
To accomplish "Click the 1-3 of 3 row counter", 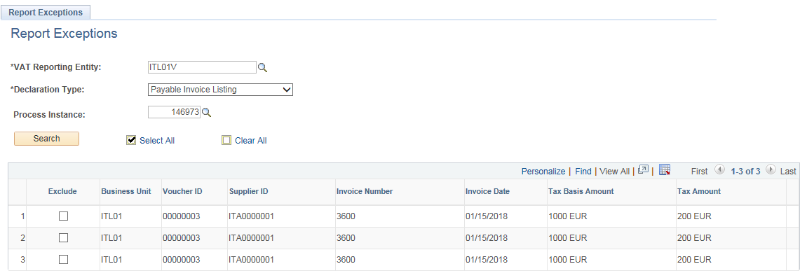I will 745,171.
